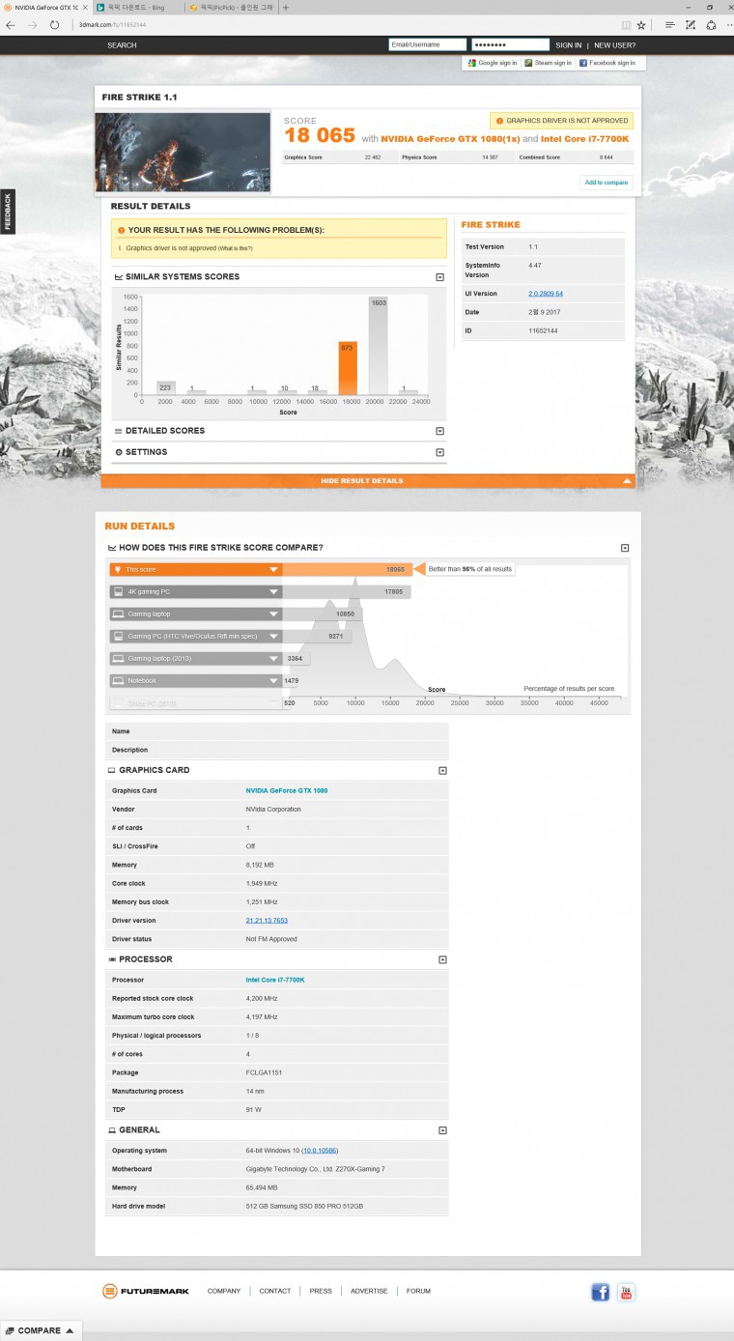Open the driver version 21.21.13.7653 link
This screenshot has height=1341, width=734.
click(x=267, y=921)
